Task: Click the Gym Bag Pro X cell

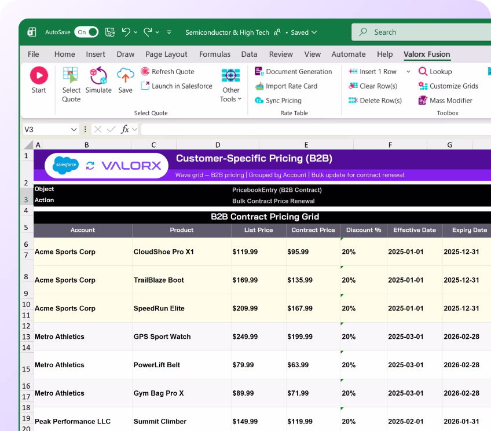Action: click(182, 393)
